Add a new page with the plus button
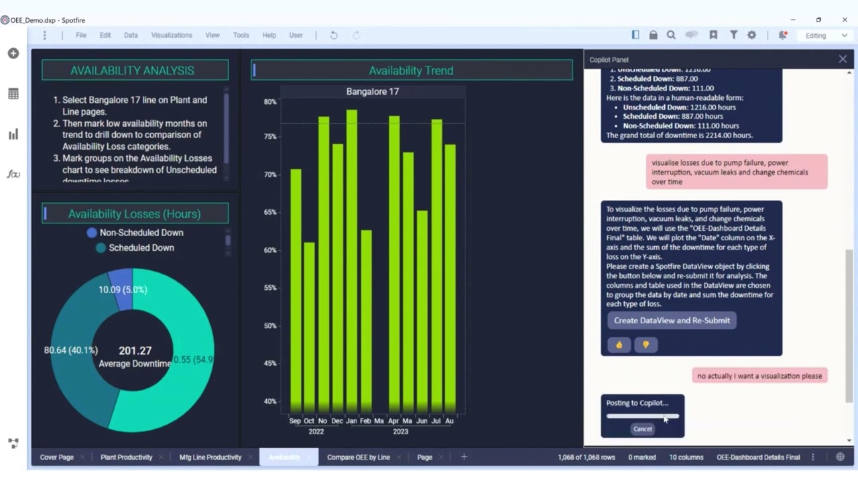The height and width of the screenshot is (483, 858). pos(464,457)
